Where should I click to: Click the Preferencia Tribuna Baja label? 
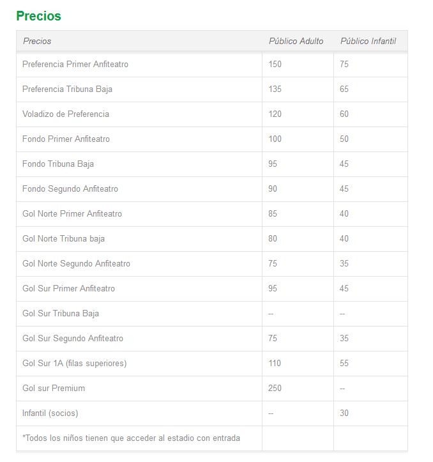click(x=67, y=89)
